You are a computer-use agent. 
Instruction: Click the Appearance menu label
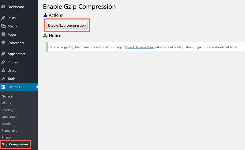[x=17, y=54]
